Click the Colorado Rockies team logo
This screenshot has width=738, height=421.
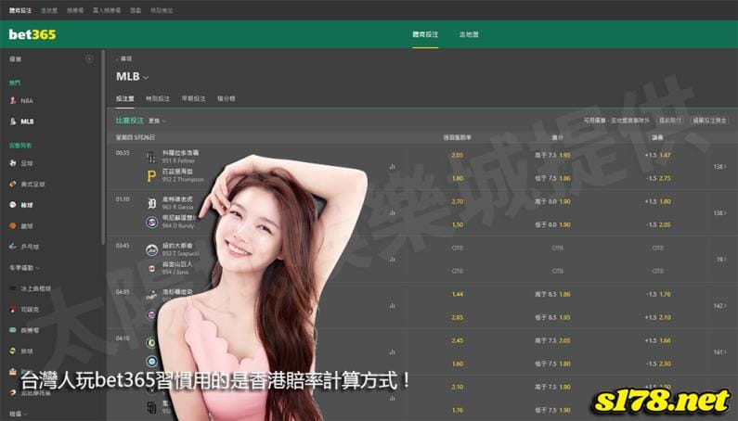click(151, 157)
